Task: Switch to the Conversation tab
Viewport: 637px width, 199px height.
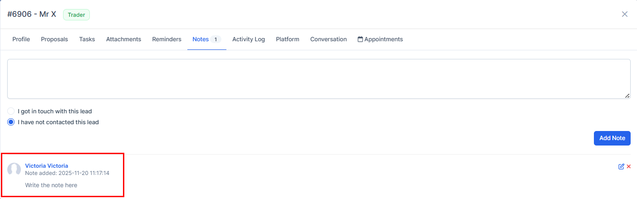Action: pyautogui.click(x=328, y=39)
